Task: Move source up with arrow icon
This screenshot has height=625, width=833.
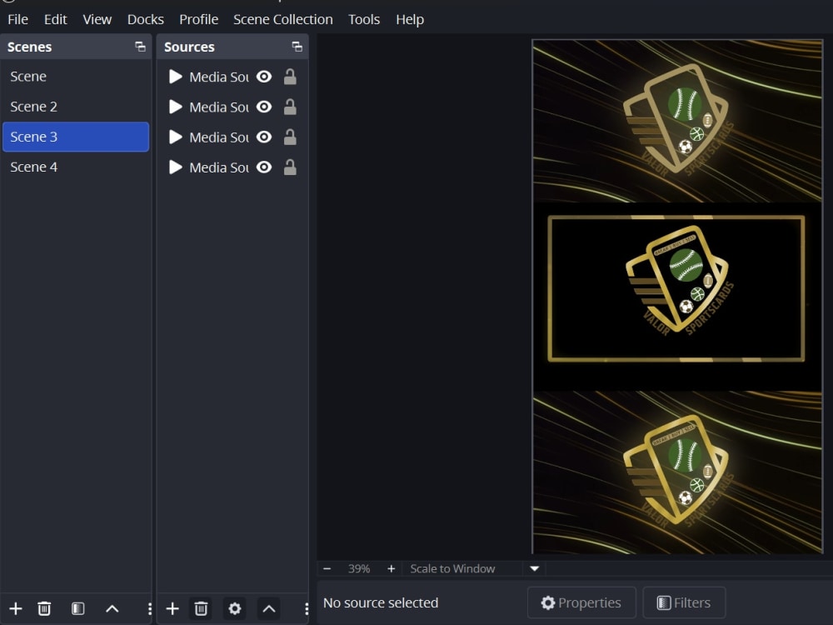Action: pyautogui.click(x=269, y=608)
